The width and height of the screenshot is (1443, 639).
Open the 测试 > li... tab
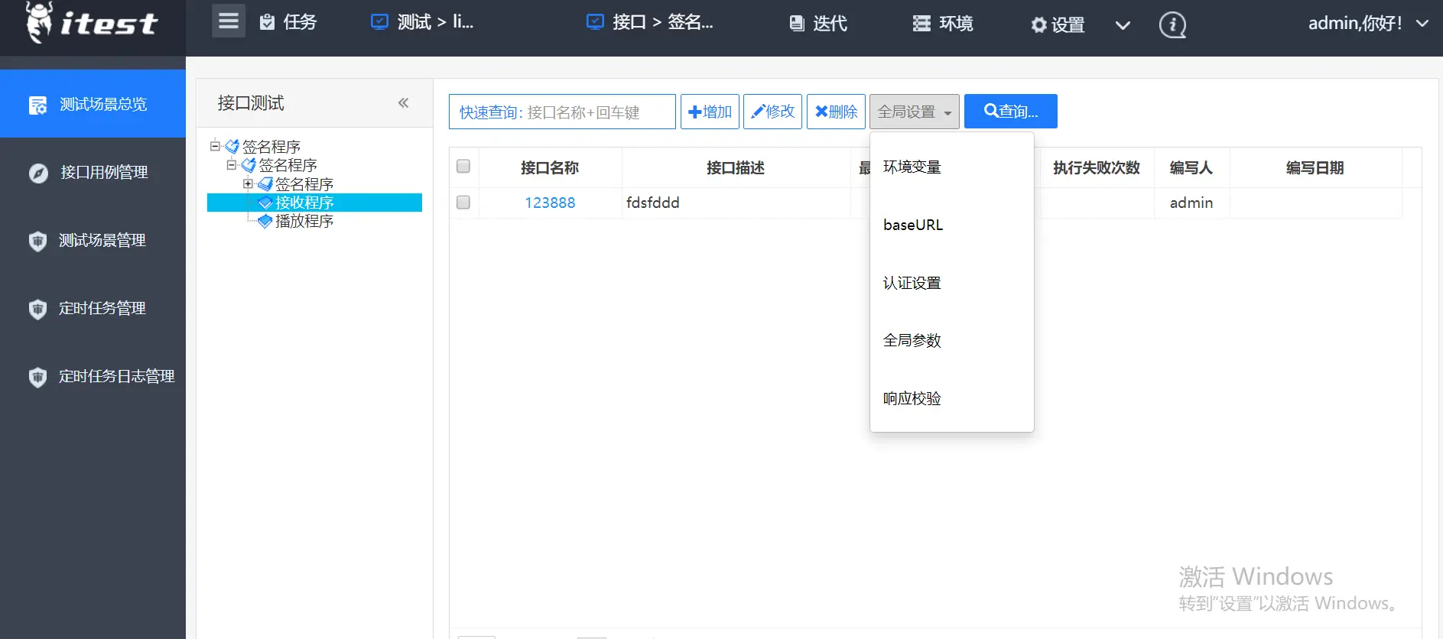[x=422, y=22]
